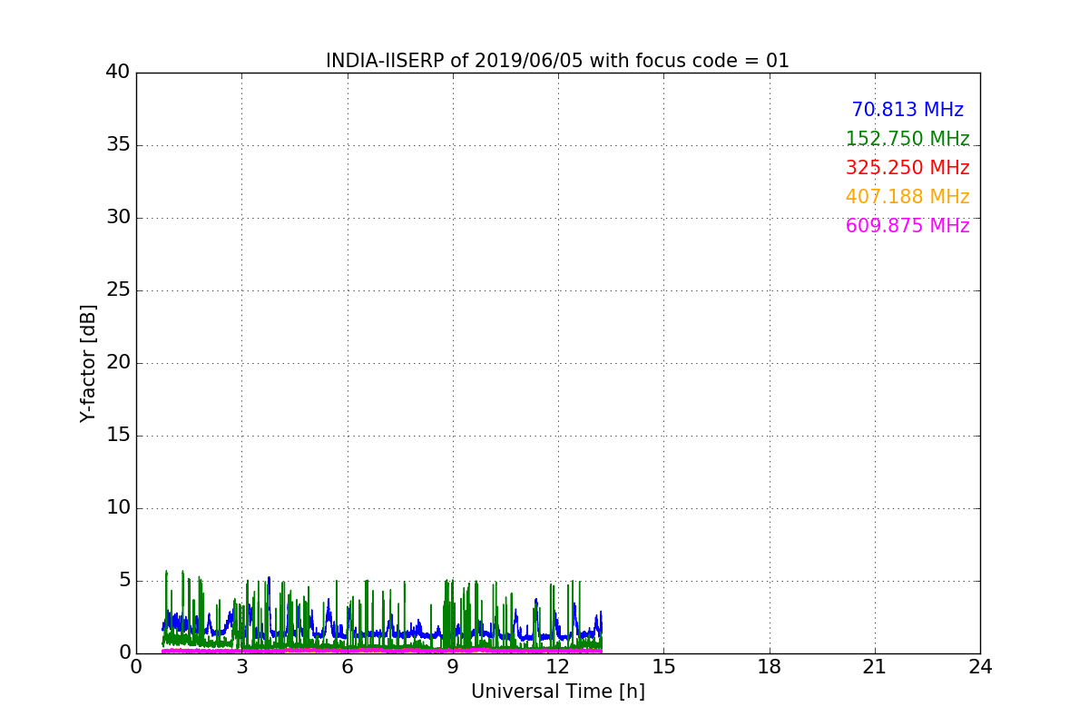The image size is (1089, 726).
Task: Select the 407.188 MHz legend label
Action: tap(907, 197)
